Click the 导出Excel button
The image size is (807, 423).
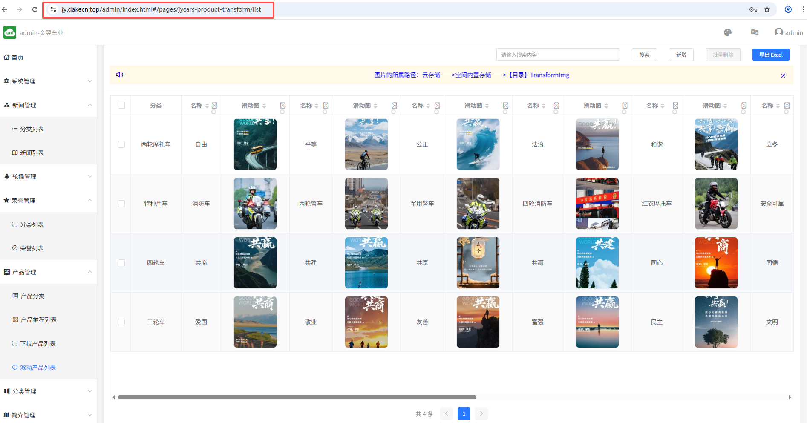click(771, 55)
